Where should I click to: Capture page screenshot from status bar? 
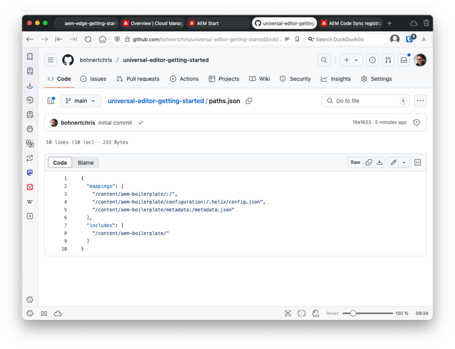click(x=288, y=313)
